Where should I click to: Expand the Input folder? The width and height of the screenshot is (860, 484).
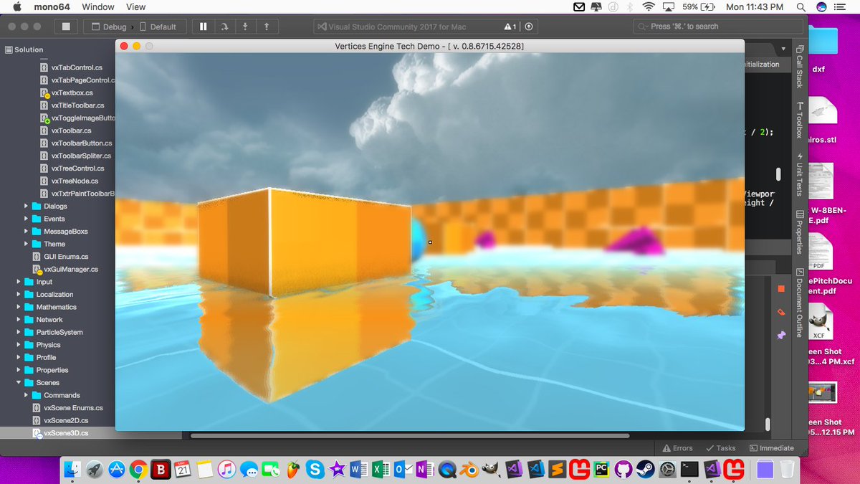click(19, 282)
